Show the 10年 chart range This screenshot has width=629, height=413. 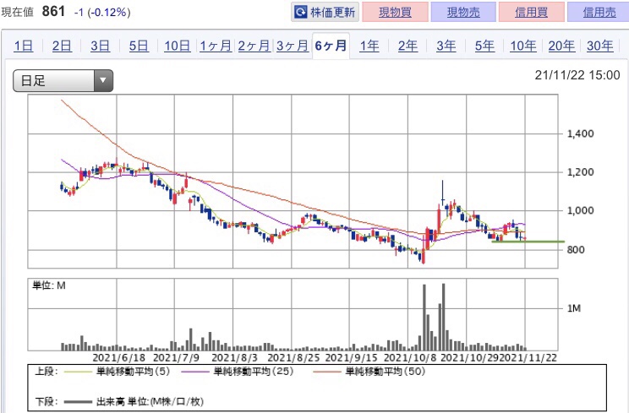point(523,46)
